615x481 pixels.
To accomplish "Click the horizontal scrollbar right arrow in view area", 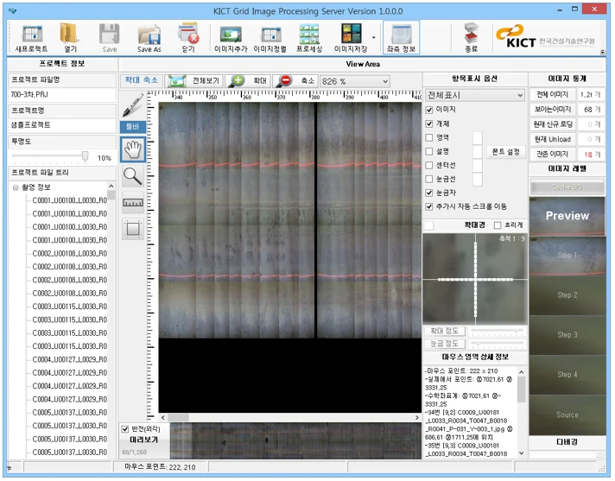I will click(x=417, y=418).
